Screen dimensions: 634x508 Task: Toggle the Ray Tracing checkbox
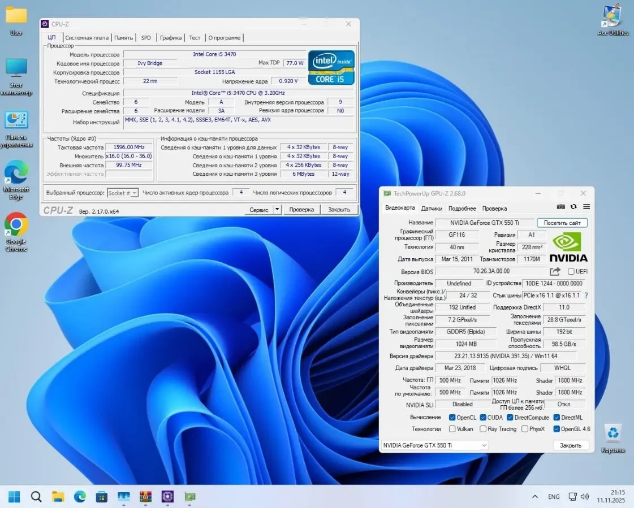[x=483, y=429]
